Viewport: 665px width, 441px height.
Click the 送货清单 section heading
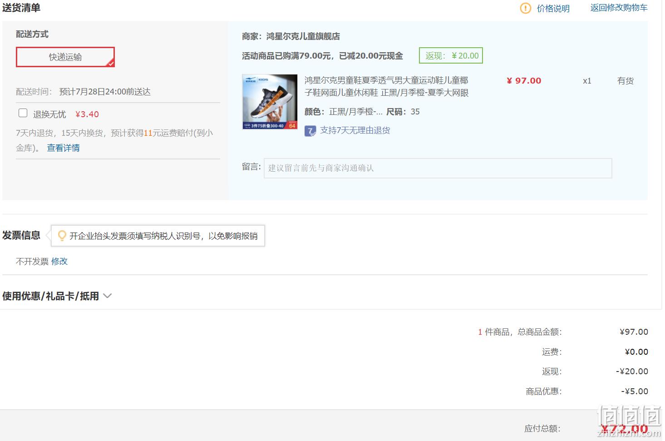tap(21, 8)
